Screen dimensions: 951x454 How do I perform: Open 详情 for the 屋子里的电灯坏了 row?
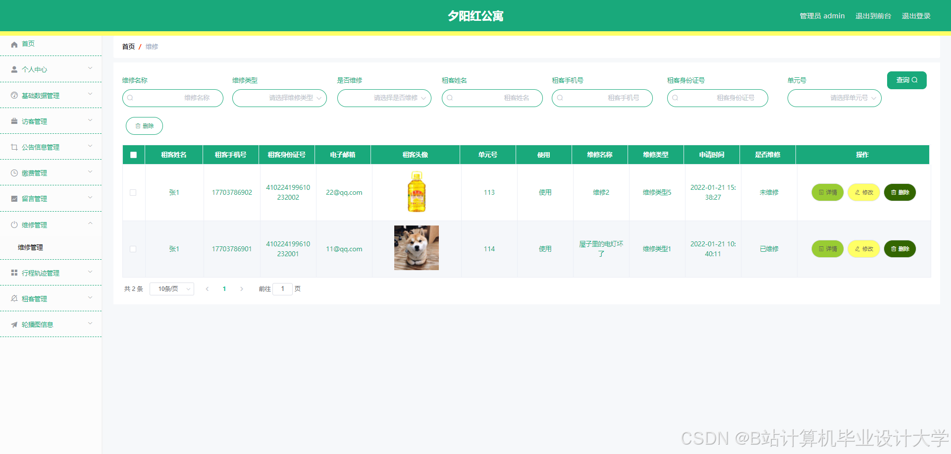[828, 249]
